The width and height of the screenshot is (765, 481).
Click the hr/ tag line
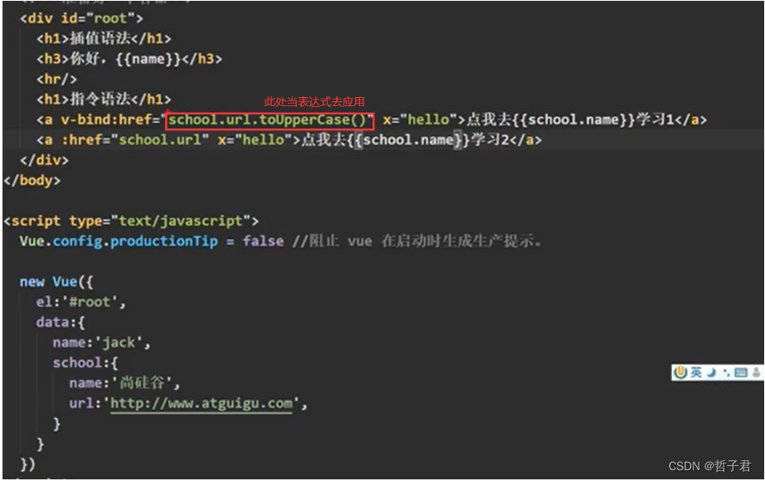tap(56, 79)
